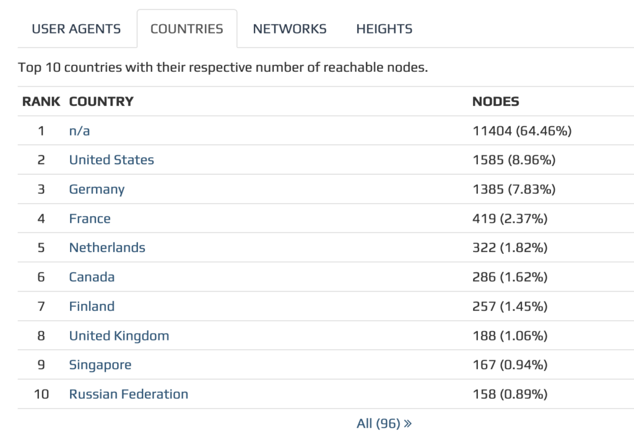The height and width of the screenshot is (447, 634).
Task: Open the Germany country link
Action: click(x=97, y=189)
